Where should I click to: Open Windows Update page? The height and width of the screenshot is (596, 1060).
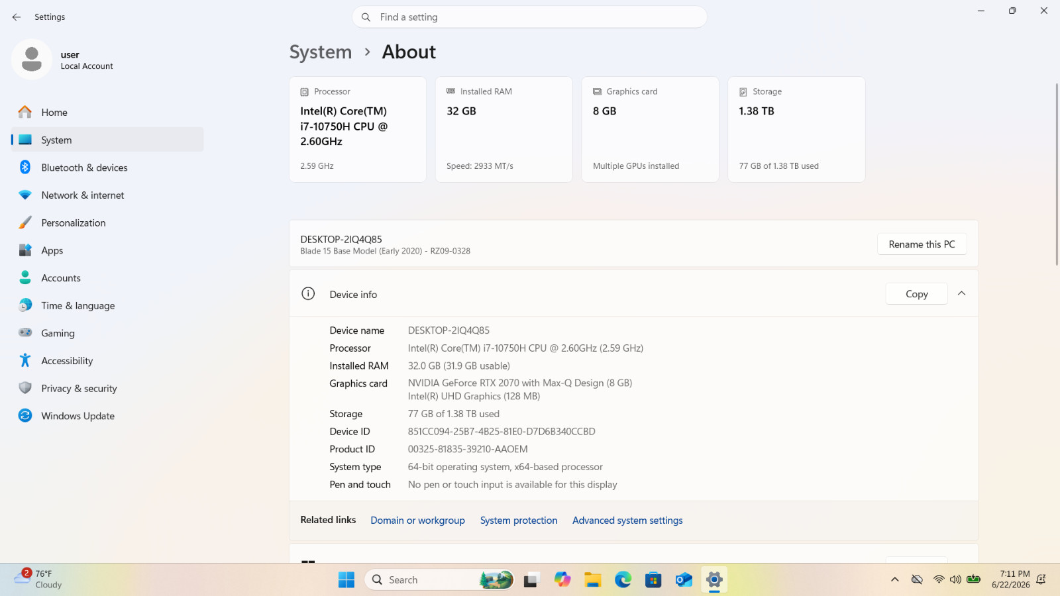click(107, 416)
